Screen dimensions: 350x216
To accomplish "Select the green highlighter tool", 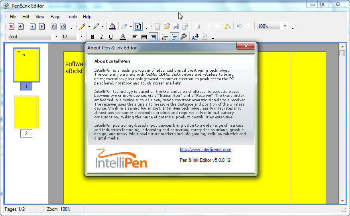I will click(x=96, y=27).
